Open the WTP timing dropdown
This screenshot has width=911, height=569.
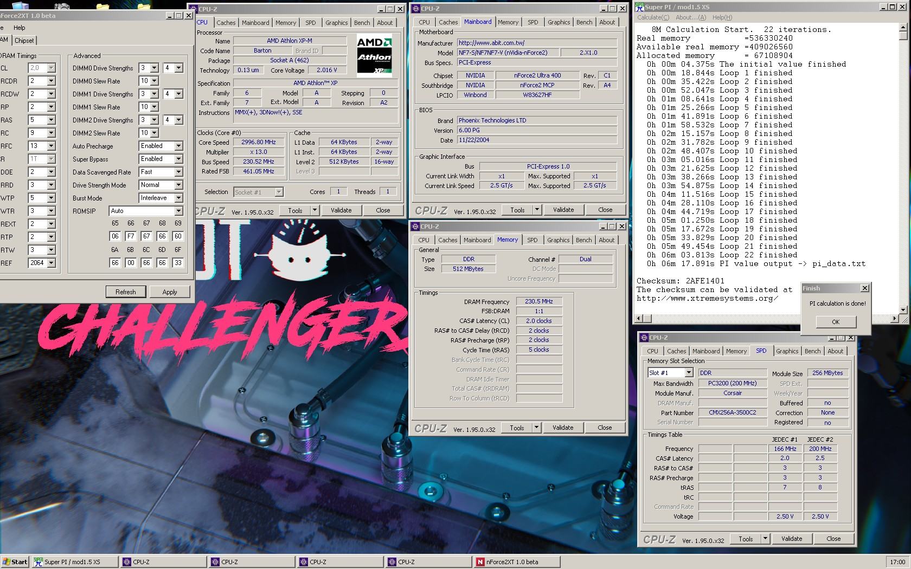tap(51, 198)
